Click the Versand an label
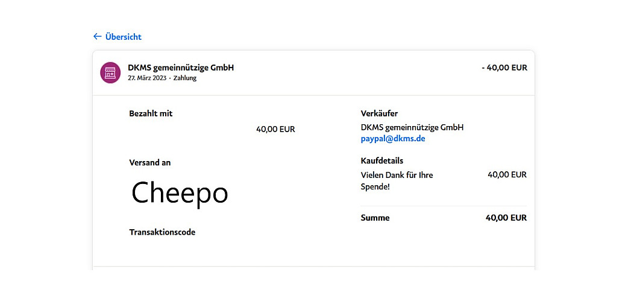The width and height of the screenshot is (634, 301). (149, 163)
